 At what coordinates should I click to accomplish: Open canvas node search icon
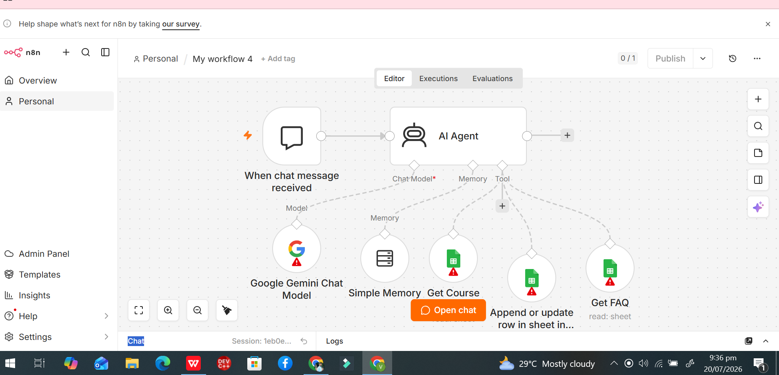pyautogui.click(x=758, y=126)
